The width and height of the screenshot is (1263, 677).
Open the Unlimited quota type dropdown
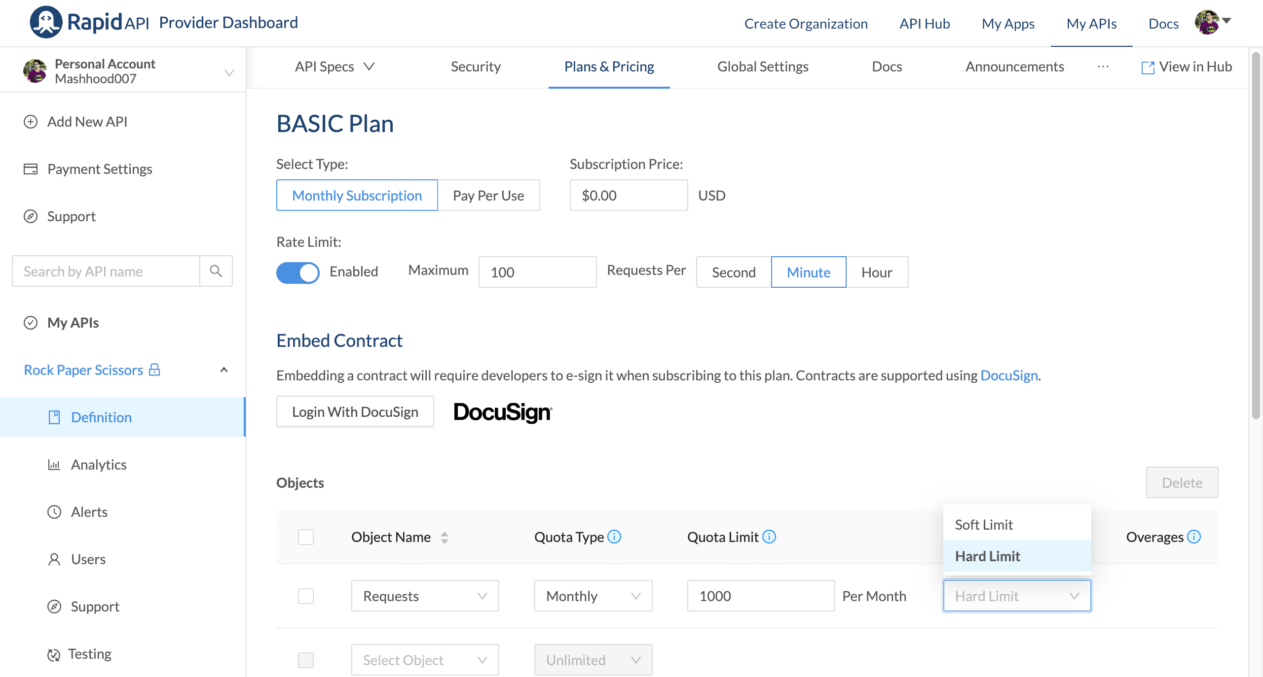(593, 660)
